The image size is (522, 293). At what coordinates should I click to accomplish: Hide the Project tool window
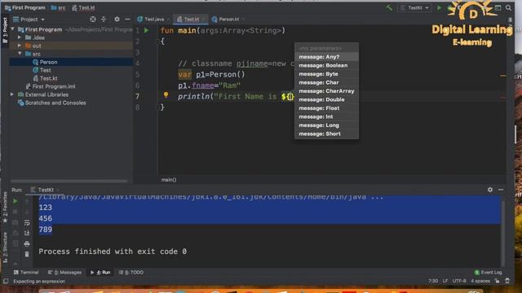[127, 20]
